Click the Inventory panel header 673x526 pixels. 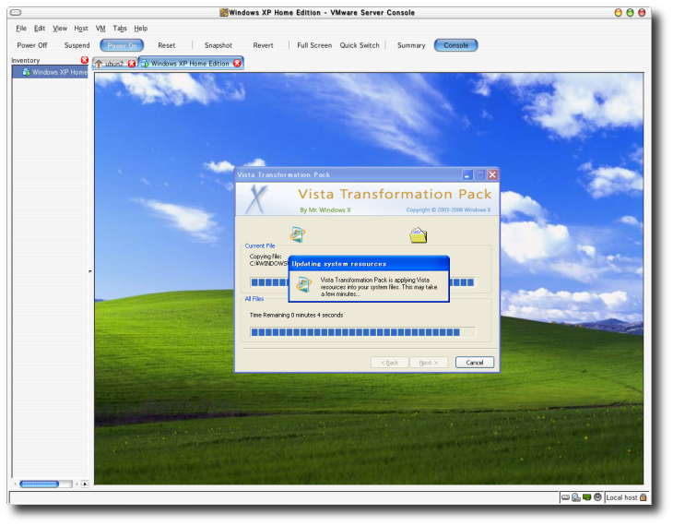[x=26, y=60]
